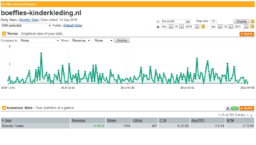Open second Show None dropdown
Screen dimensions: 256x145
(x=103, y=40)
